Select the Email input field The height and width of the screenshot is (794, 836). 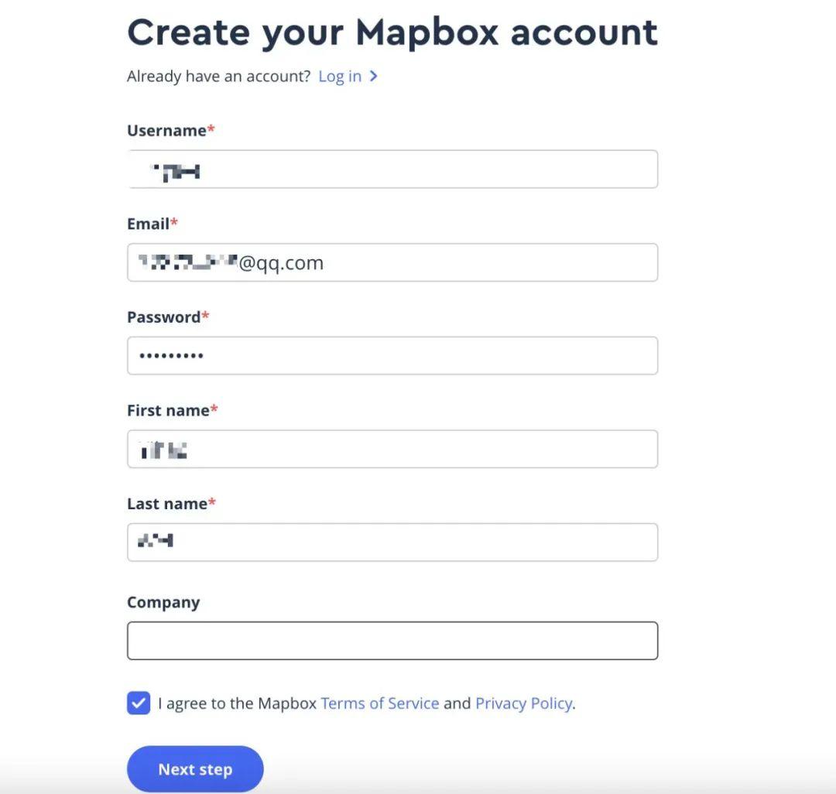[x=392, y=262]
